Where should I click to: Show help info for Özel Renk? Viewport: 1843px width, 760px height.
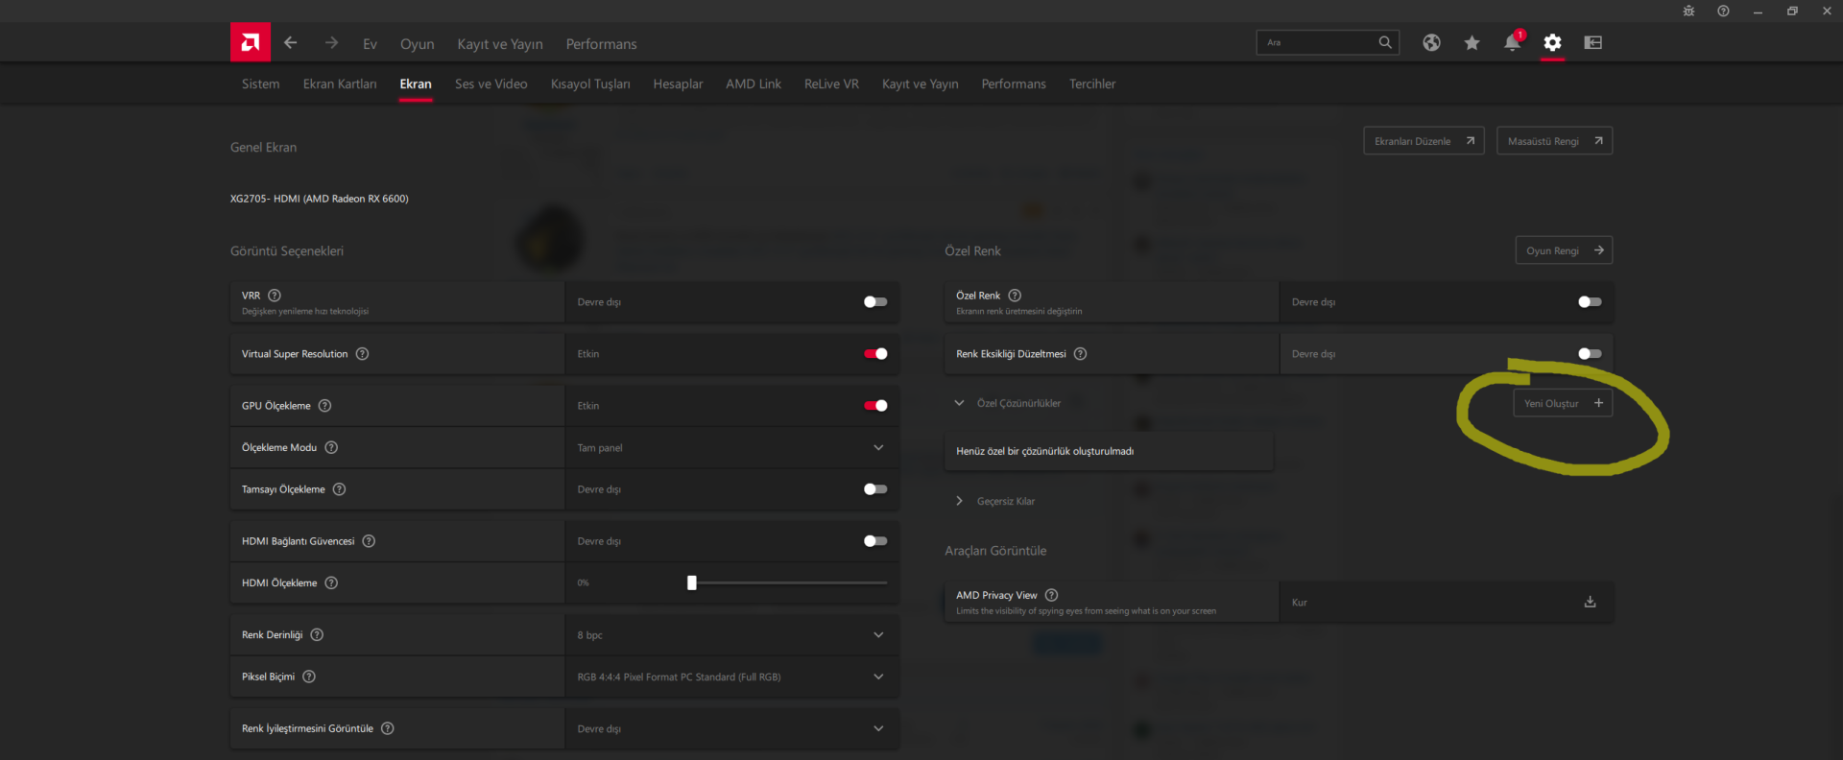(1015, 296)
